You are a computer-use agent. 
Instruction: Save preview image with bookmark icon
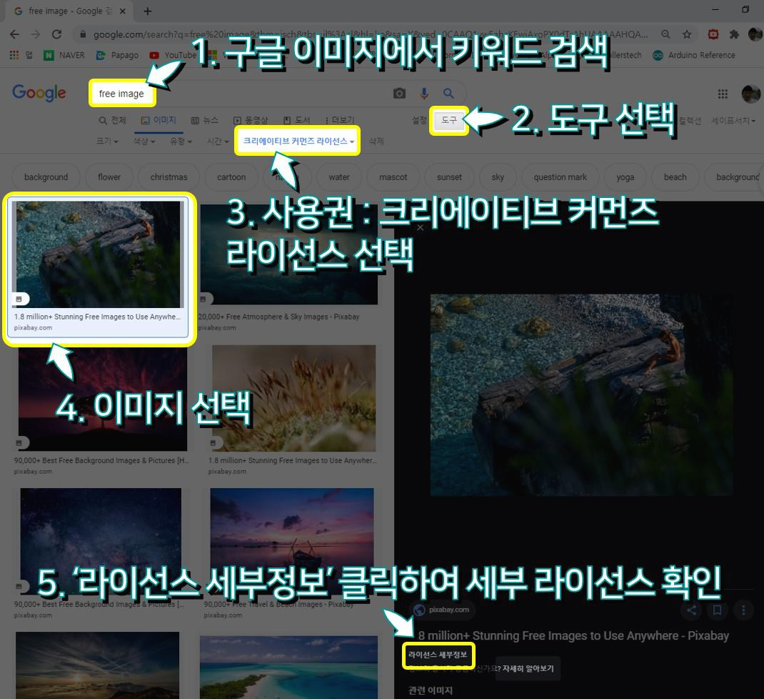[717, 610]
